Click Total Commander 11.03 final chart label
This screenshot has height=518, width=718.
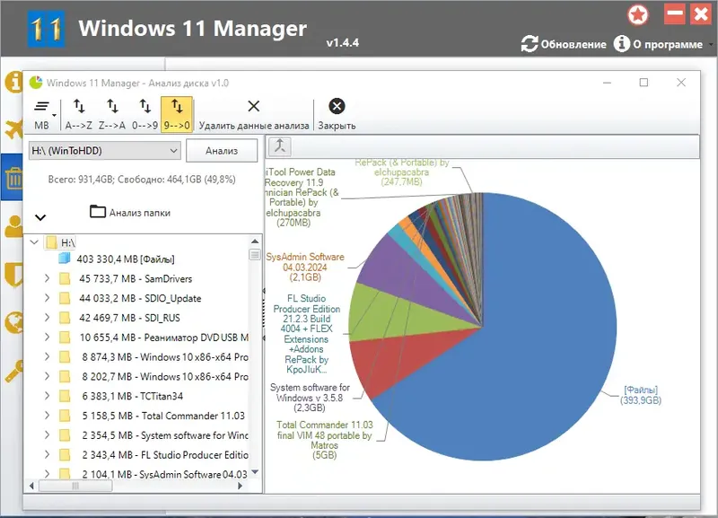pyautogui.click(x=324, y=440)
